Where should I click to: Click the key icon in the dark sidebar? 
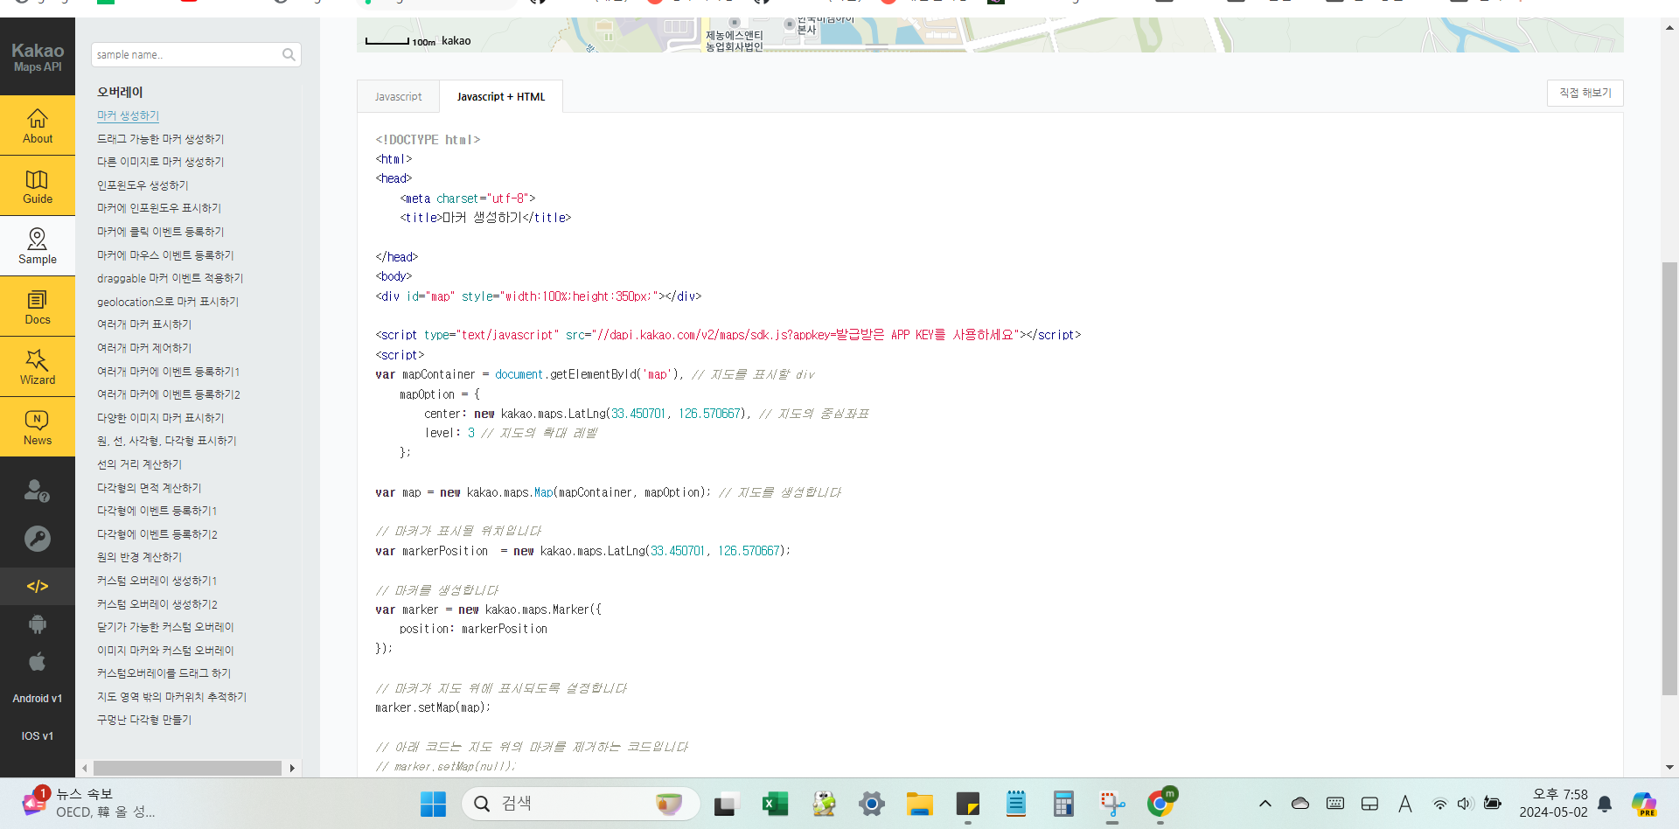point(37,539)
